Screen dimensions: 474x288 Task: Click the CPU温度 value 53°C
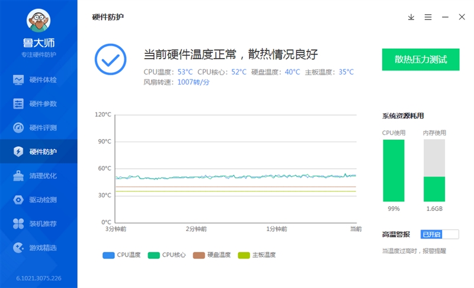(185, 72)
